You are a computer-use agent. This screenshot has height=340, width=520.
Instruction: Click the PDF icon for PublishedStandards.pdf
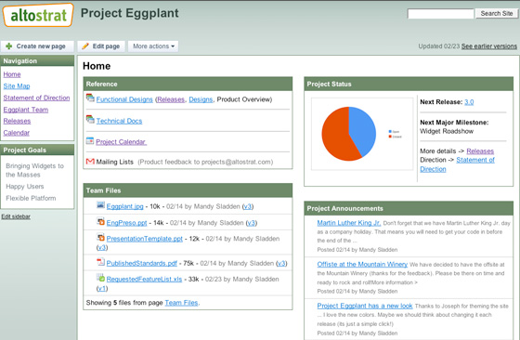100,262
